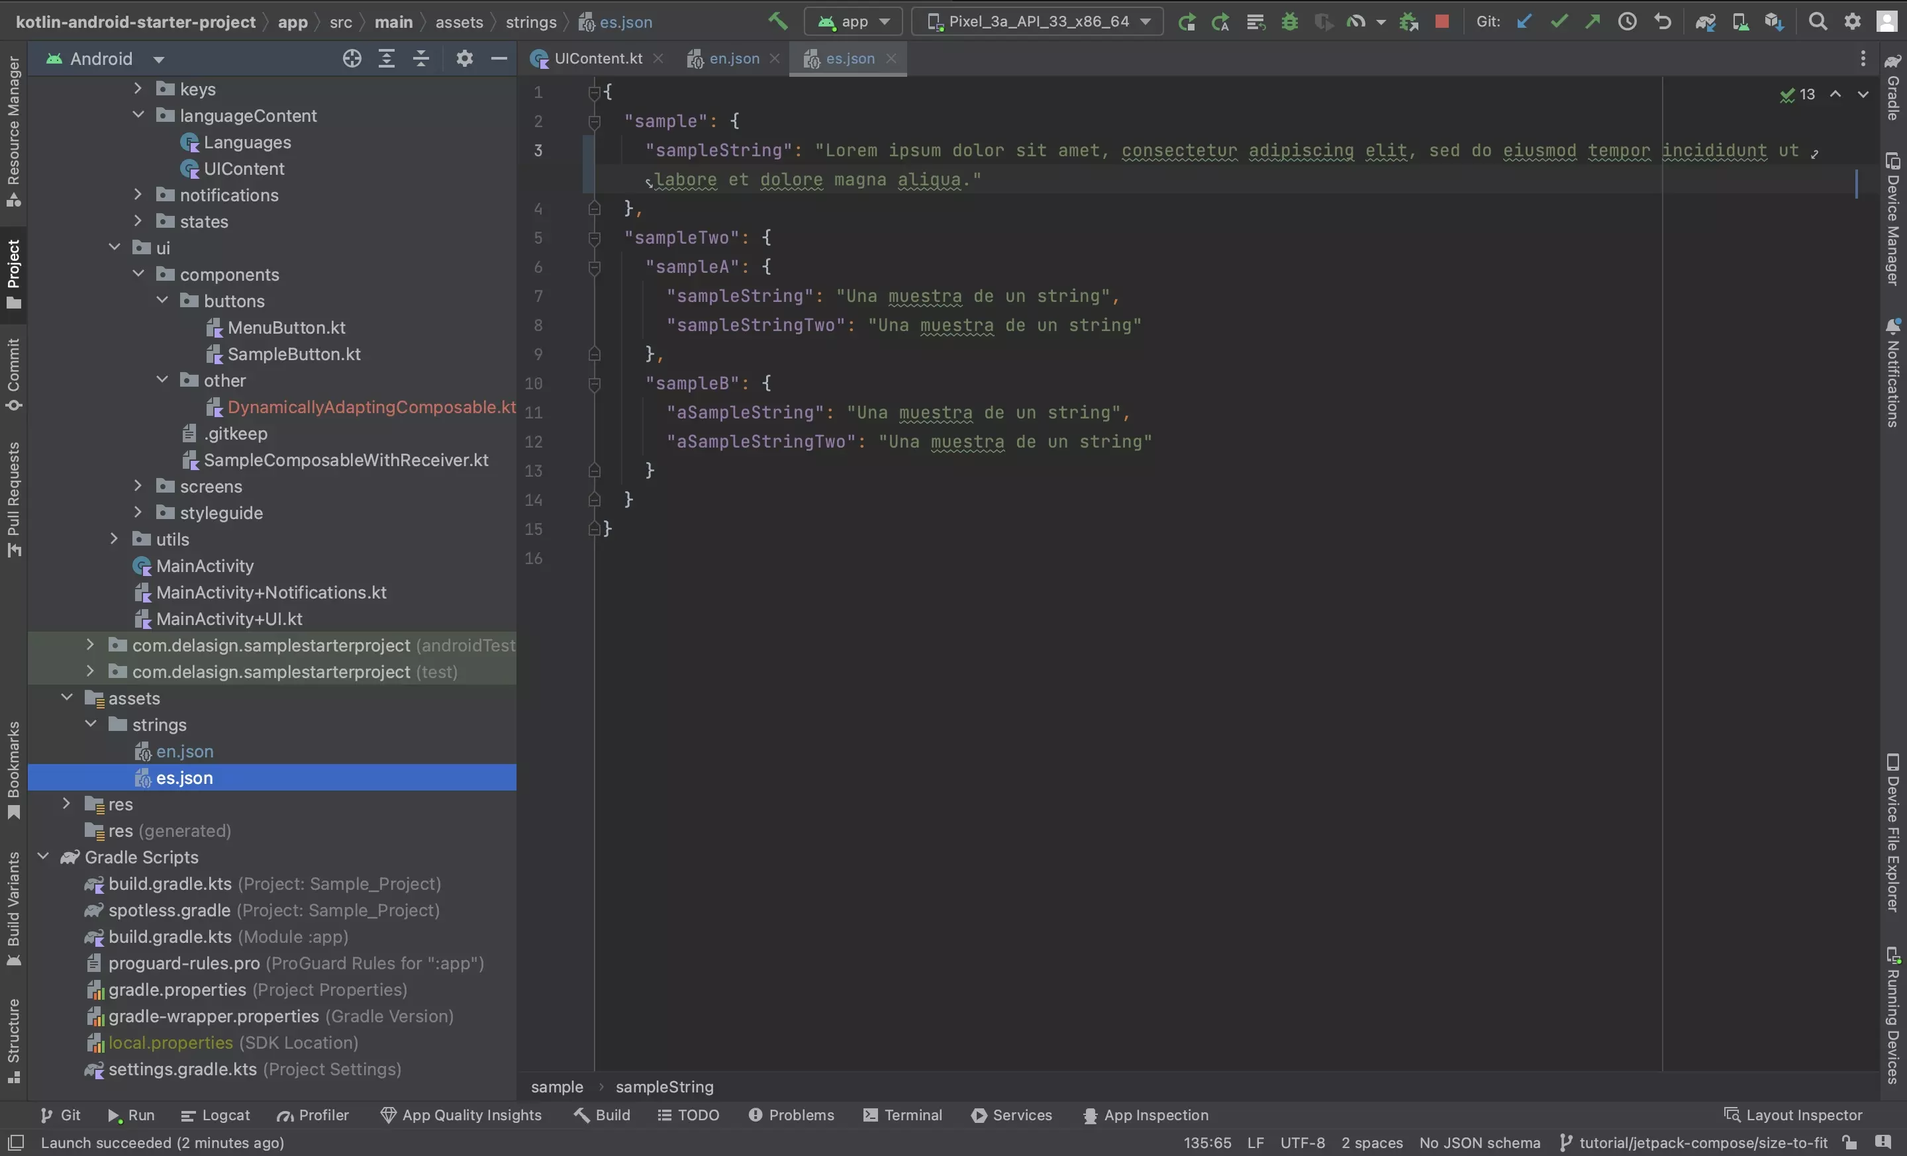Open Gradle tool window on right edge
1907x1156 pixels.
(1893, 87)
